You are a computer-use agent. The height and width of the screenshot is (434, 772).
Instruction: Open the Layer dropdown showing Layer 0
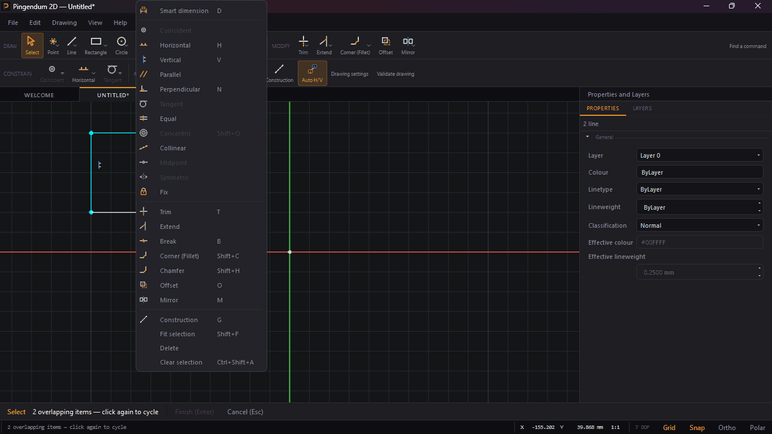[x=700, y=155]
